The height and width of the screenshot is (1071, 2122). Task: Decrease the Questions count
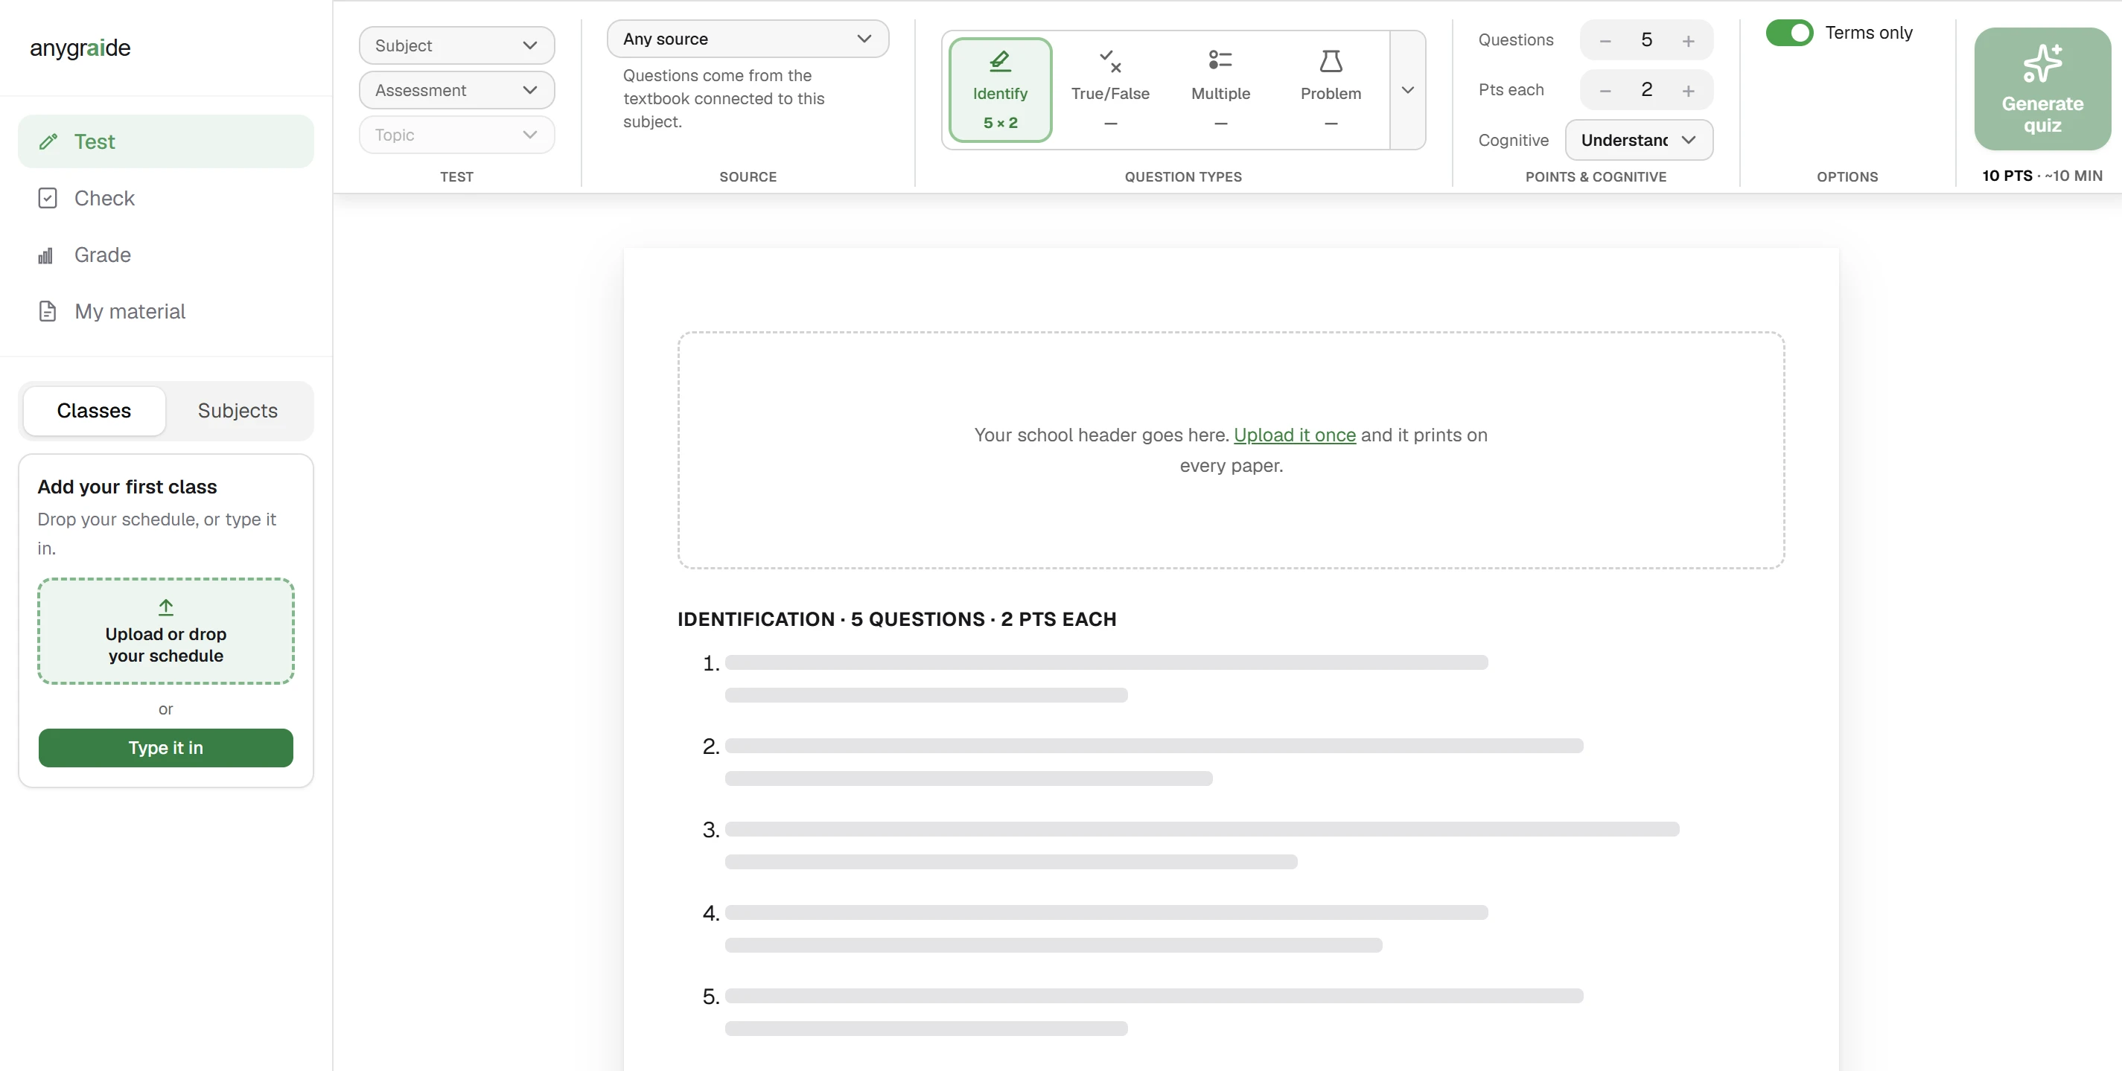coord(1605,40)
